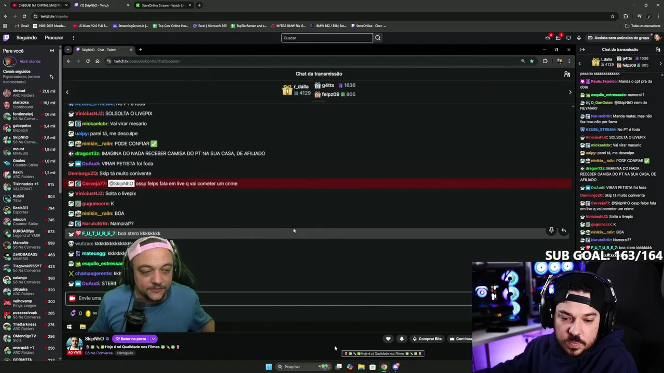Open the get Bits diamond icon in header
The height and width of the screenshot is (373, 664).
pos(579,37)
